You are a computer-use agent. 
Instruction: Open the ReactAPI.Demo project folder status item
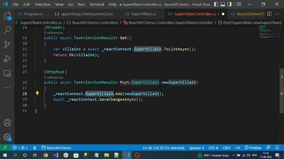[x=56, y=148]
